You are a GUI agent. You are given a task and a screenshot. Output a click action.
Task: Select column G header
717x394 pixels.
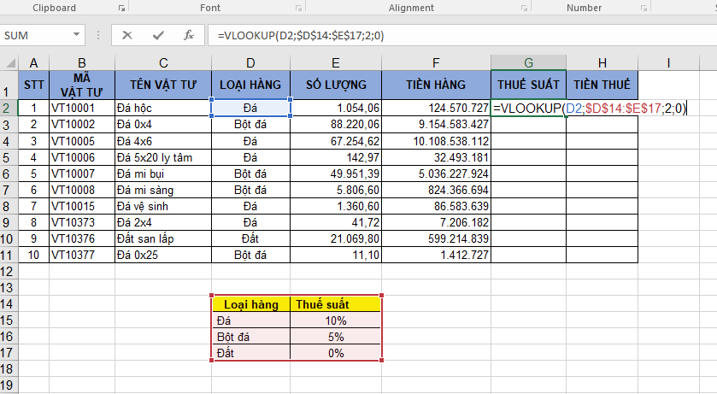coord(528,63)
